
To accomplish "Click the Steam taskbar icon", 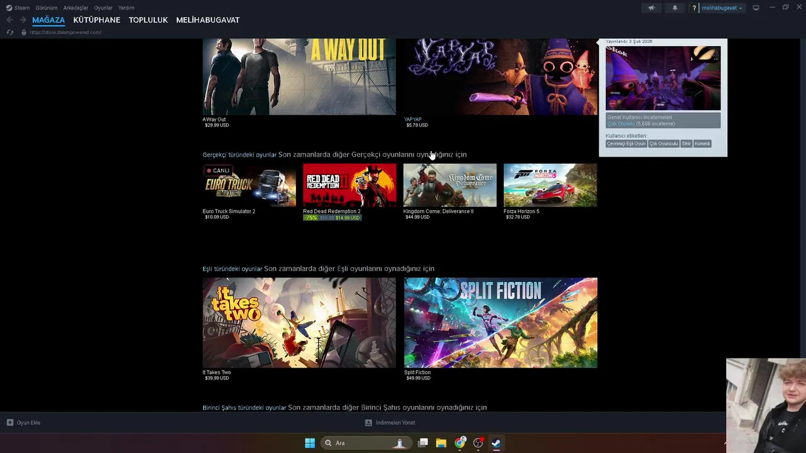I will point(496,443).
